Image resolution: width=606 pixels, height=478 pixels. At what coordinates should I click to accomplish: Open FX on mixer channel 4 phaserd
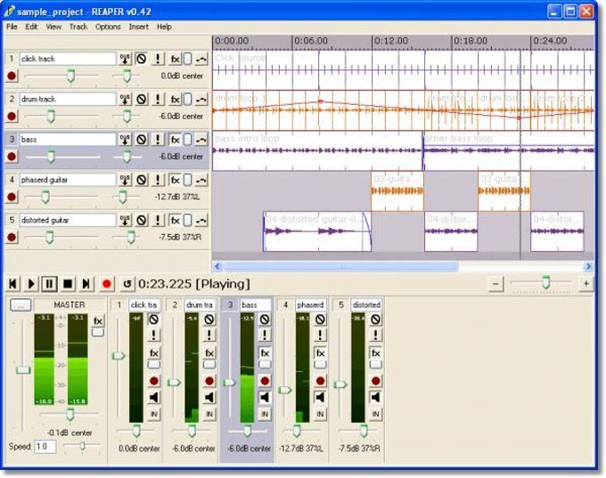321,352
